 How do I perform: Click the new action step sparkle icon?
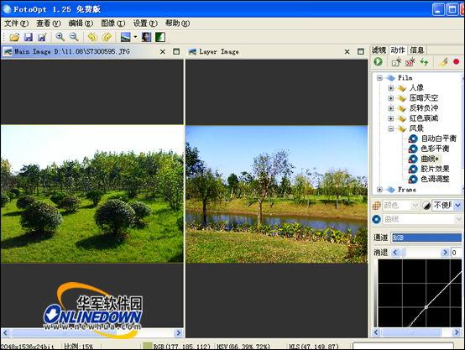[x=396, y=62]
